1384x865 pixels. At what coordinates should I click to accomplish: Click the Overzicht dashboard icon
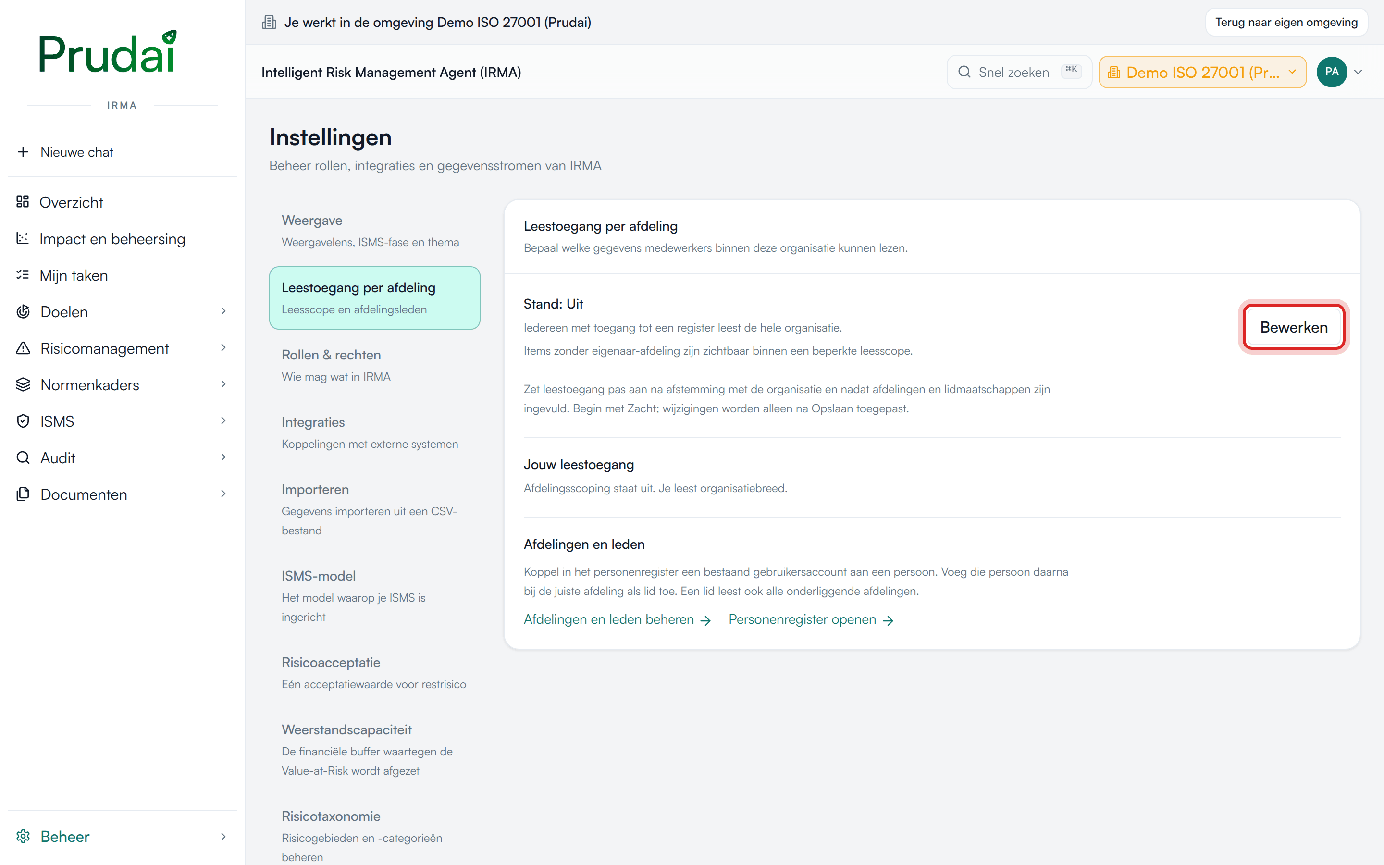click(22, 202)
